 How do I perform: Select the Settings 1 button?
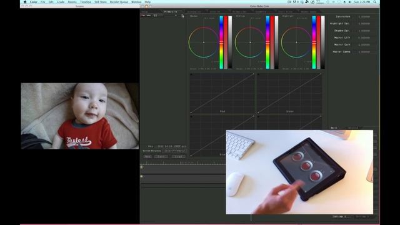point(340,216)
